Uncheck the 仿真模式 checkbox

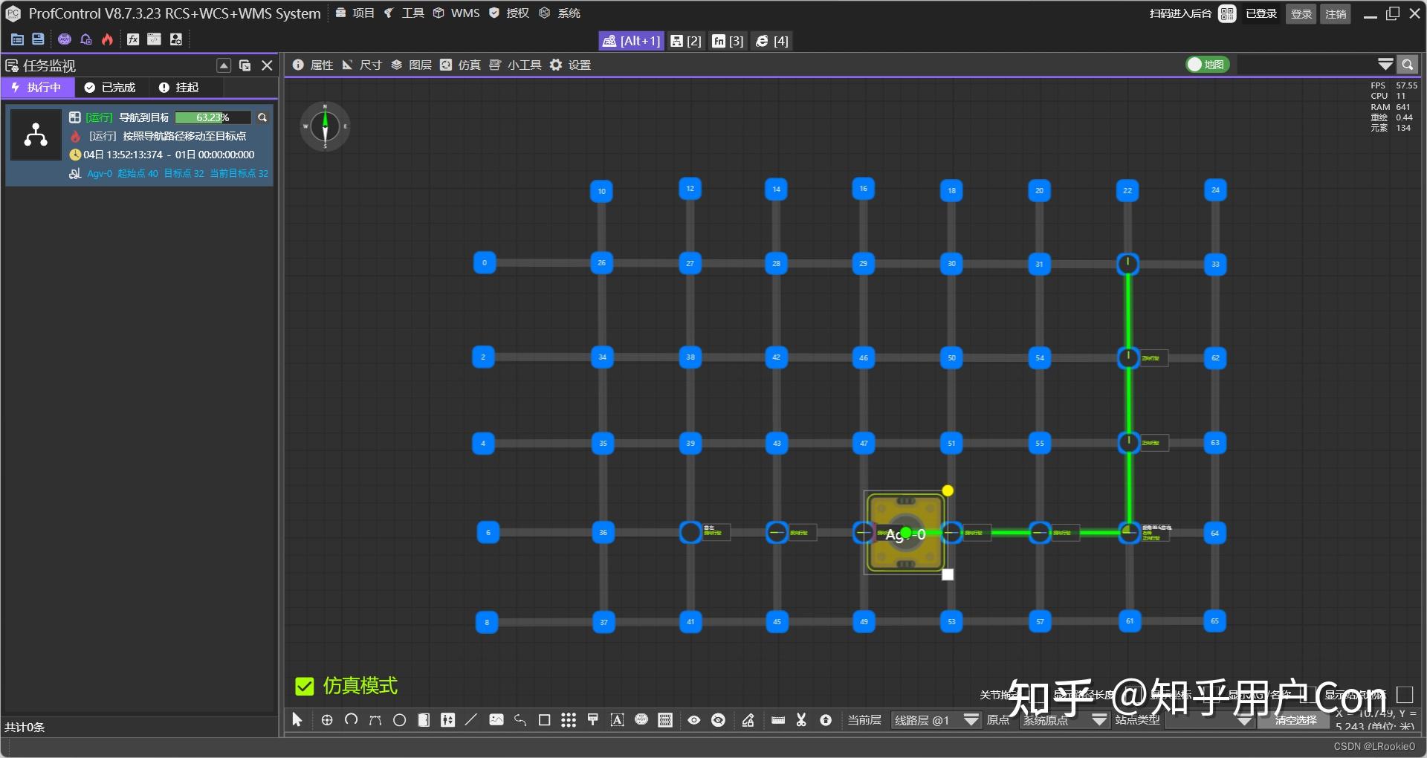point(305,686)
